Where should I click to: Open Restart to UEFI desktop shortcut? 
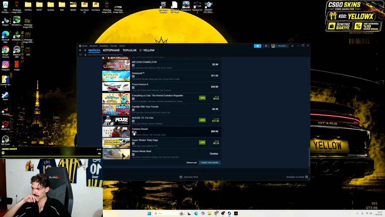click(x=17, y=52)
